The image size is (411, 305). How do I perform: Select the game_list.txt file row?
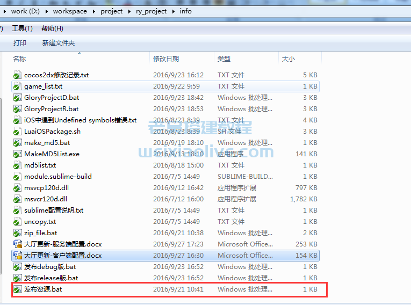click(x=43, y=86)
